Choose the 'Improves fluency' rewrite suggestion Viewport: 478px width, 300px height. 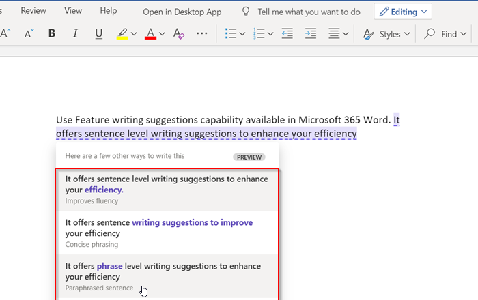point(167,189)
